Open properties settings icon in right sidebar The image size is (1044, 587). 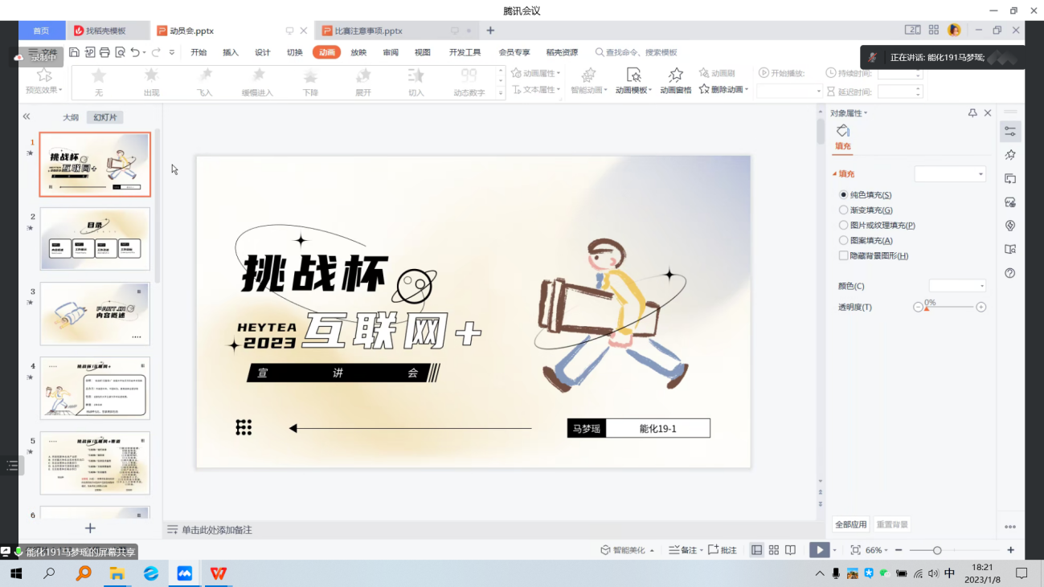point(1010,131)
